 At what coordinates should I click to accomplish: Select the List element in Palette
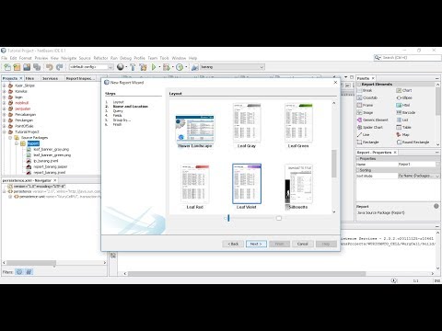pyautogui.click(x=402, y=120)
